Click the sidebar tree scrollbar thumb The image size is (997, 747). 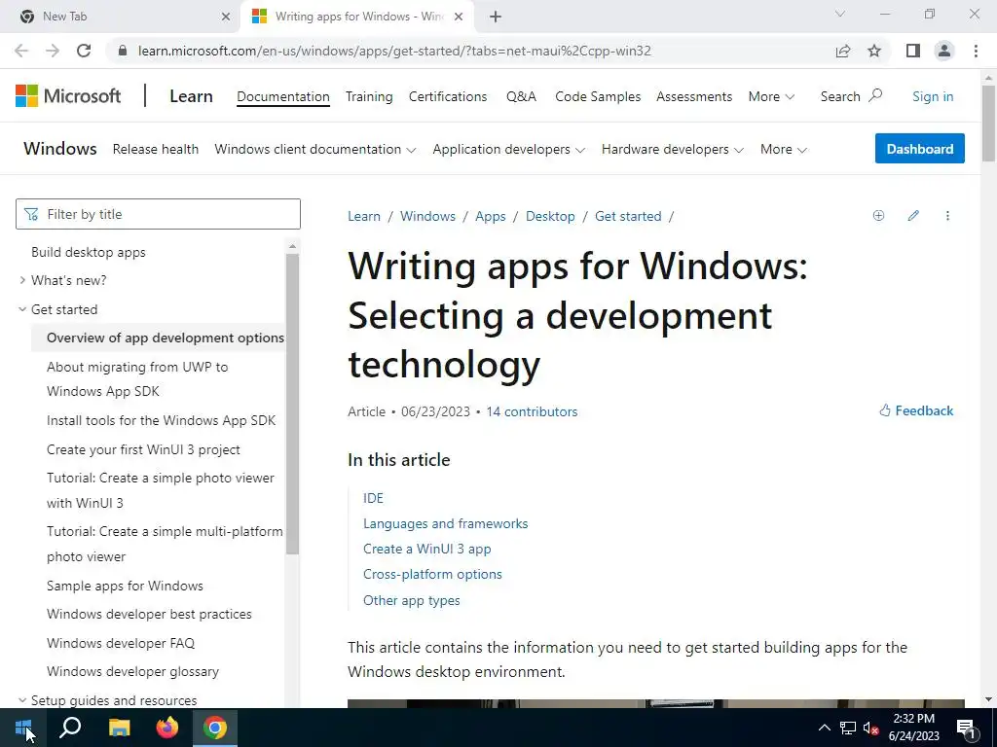coord(292,404)
